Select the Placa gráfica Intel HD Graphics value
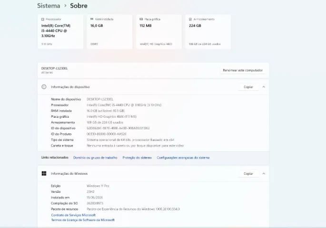This screenshot has width=326, height=228. (111, 116)
